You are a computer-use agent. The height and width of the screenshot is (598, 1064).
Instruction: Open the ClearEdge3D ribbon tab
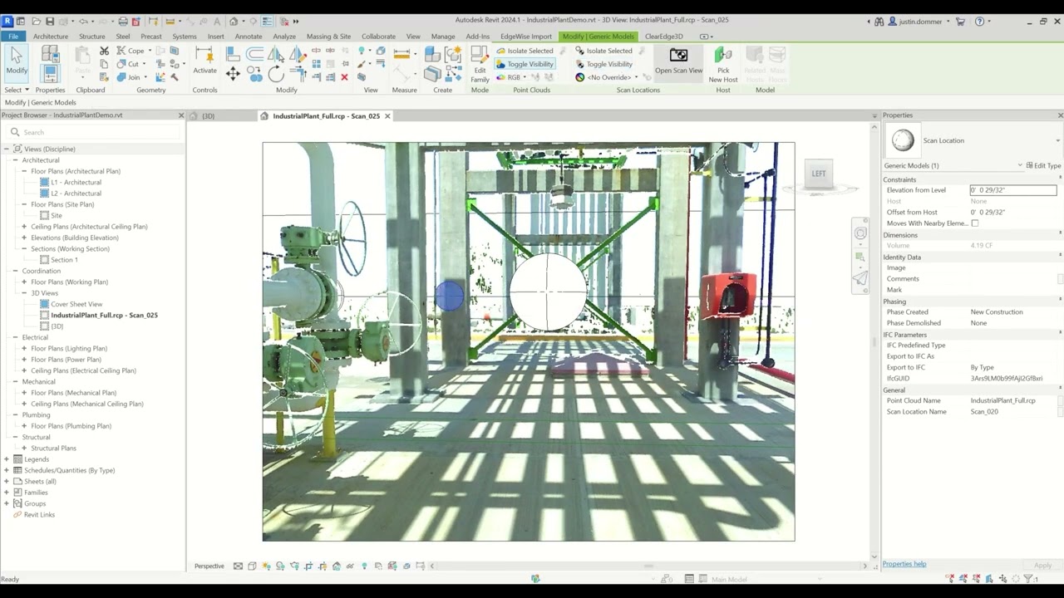click(x=664, y=37)
